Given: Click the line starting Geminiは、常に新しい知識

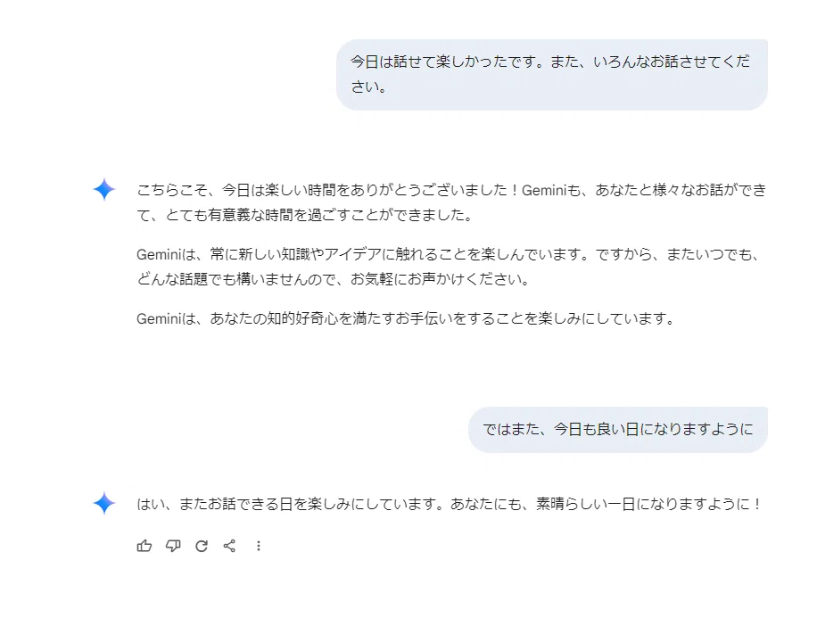Looking at the screenshot, I should [x=448, y=254].
